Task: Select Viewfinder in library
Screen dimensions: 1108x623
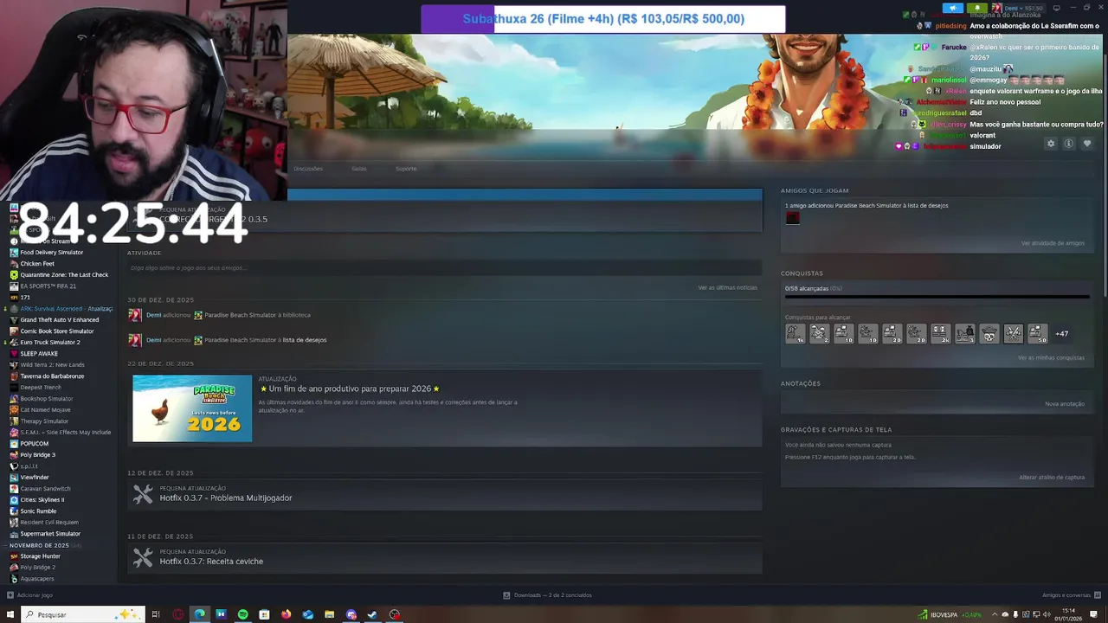Action: (35, 478)
